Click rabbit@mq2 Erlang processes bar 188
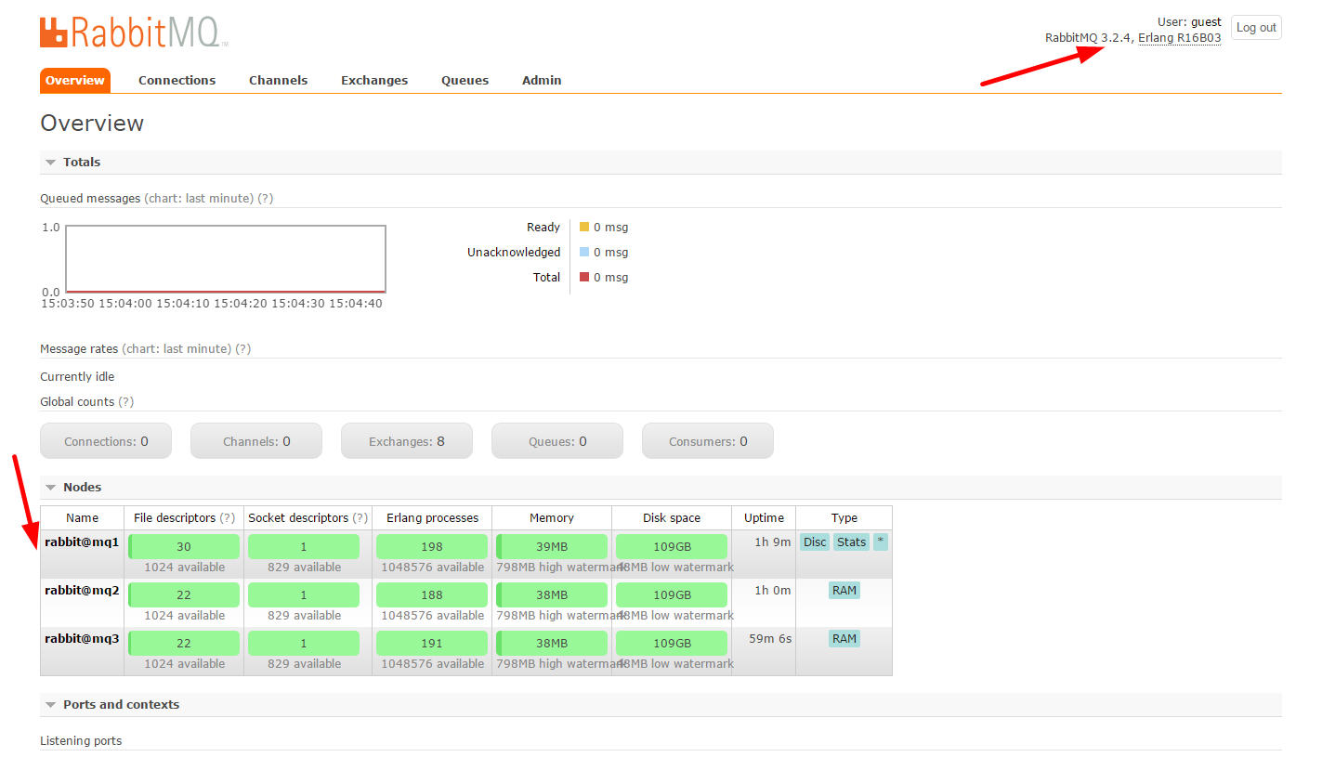This screenshot has height=757, width=1322. pyautogui.click(x=432, y=594)
